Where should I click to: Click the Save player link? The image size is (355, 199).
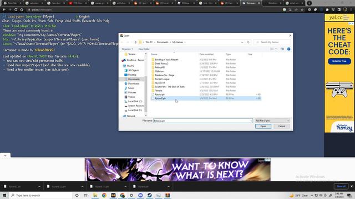(33, 17)
